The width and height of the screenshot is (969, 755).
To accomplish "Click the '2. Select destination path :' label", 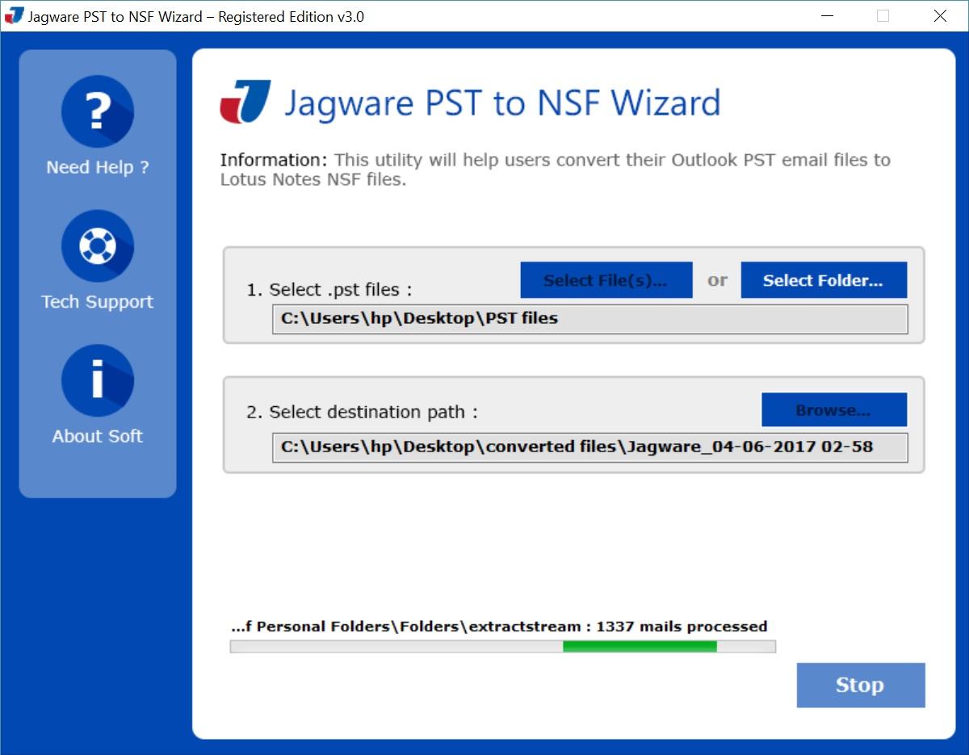I will pyautogui.click(x=362, y=413).
